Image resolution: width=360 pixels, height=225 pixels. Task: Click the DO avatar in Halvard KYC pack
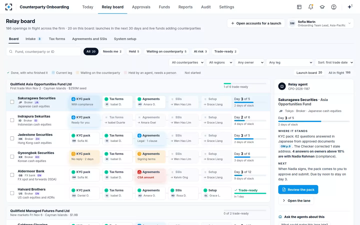tap(74, 196)
